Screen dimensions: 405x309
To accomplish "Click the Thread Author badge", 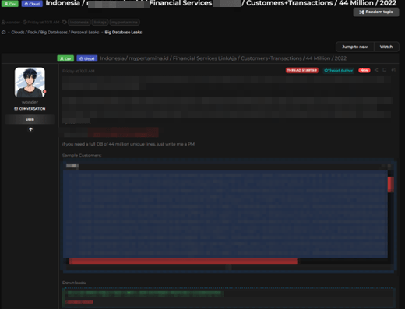I will click(339, 70).
